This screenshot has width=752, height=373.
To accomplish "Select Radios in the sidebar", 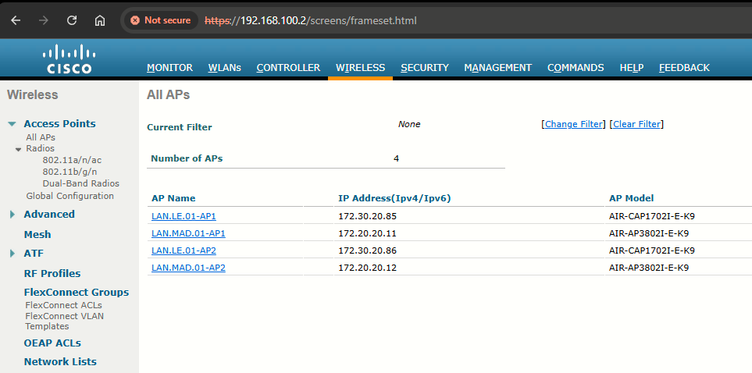I will pyautogui.click(x=41, y=148).
